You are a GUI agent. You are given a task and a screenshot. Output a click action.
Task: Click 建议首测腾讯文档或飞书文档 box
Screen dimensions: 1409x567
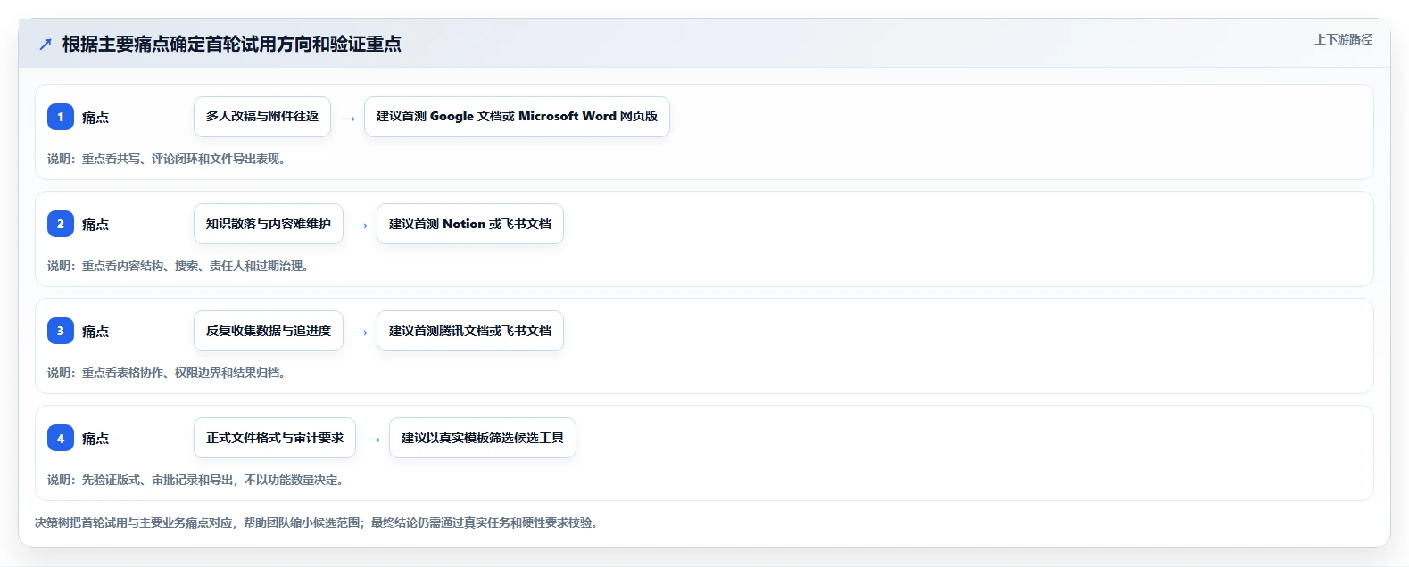[x=470, y=331]
